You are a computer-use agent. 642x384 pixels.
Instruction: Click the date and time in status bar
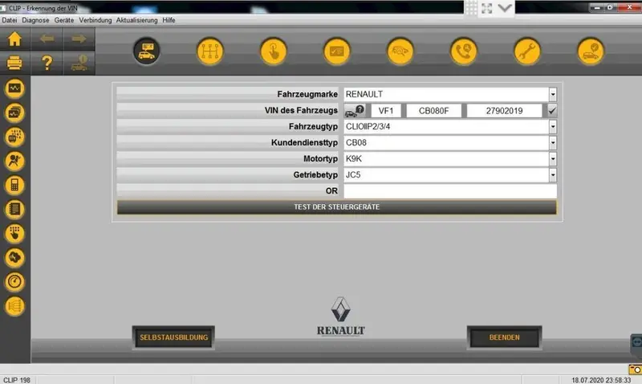click(x=601, y=380)
